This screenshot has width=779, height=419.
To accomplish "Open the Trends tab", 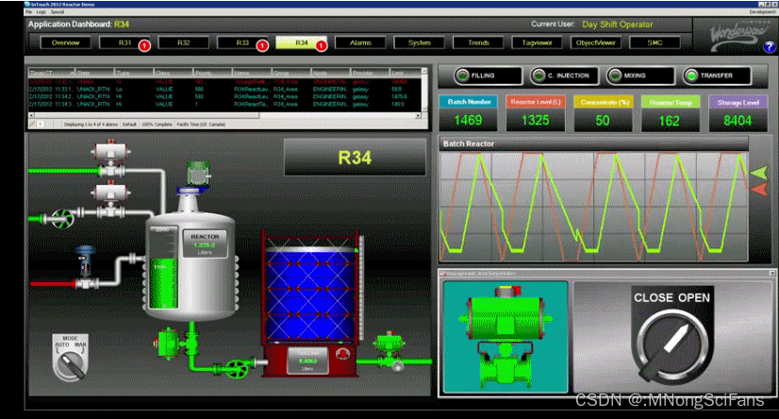I will click(x=478, y=42).
